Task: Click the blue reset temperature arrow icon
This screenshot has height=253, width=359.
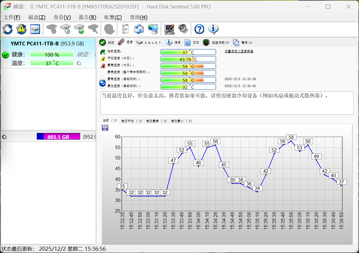Action: (x=102, y=83)
